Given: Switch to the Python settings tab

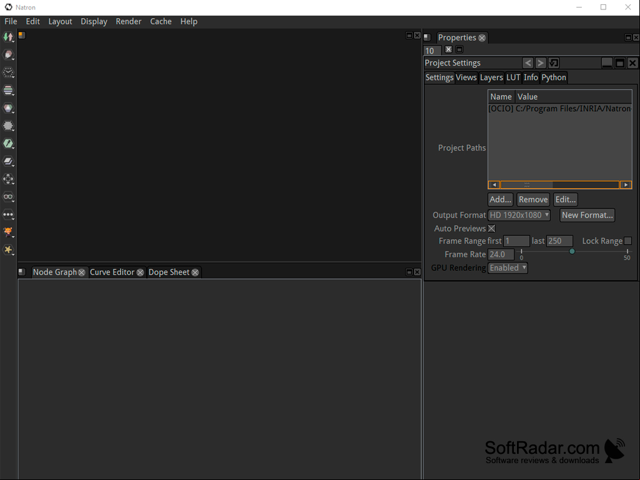Looking at the screenshot, I should click(554, 77).
